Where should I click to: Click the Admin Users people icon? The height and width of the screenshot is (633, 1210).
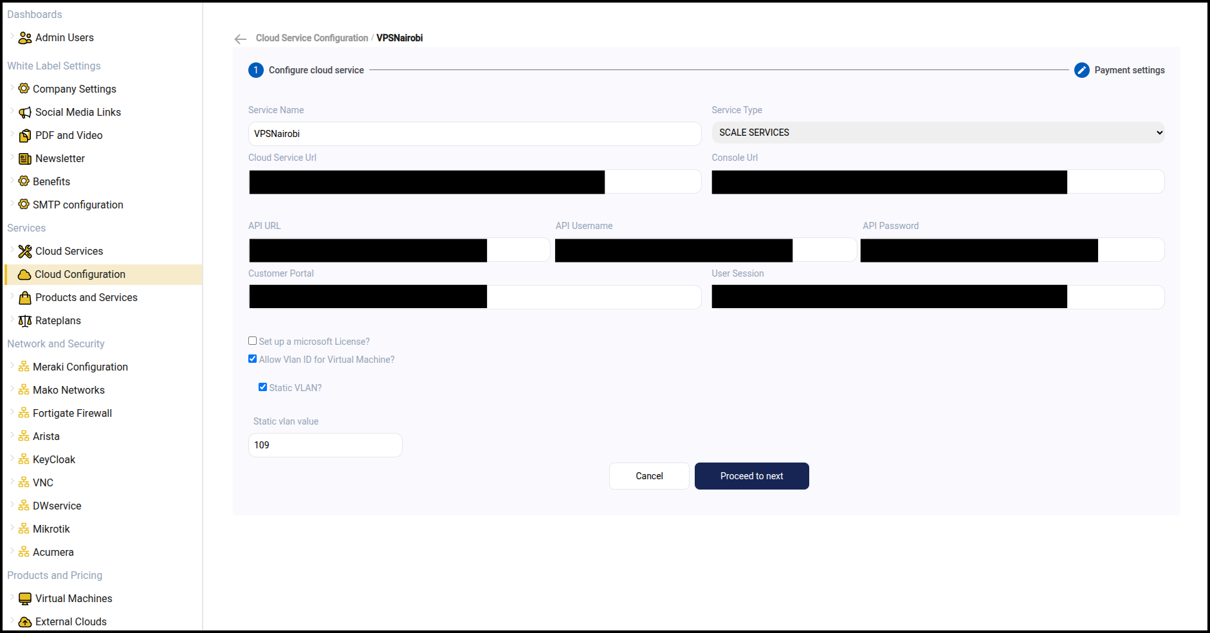coord(25,38)
